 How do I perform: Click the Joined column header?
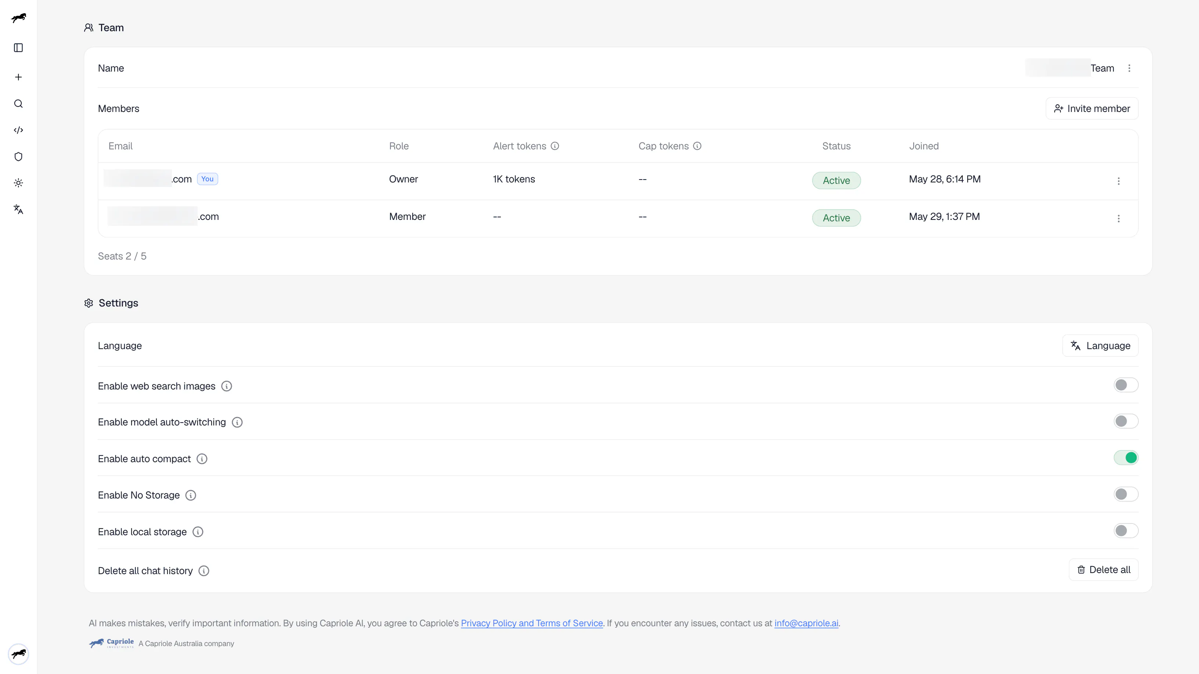[924, 146]
